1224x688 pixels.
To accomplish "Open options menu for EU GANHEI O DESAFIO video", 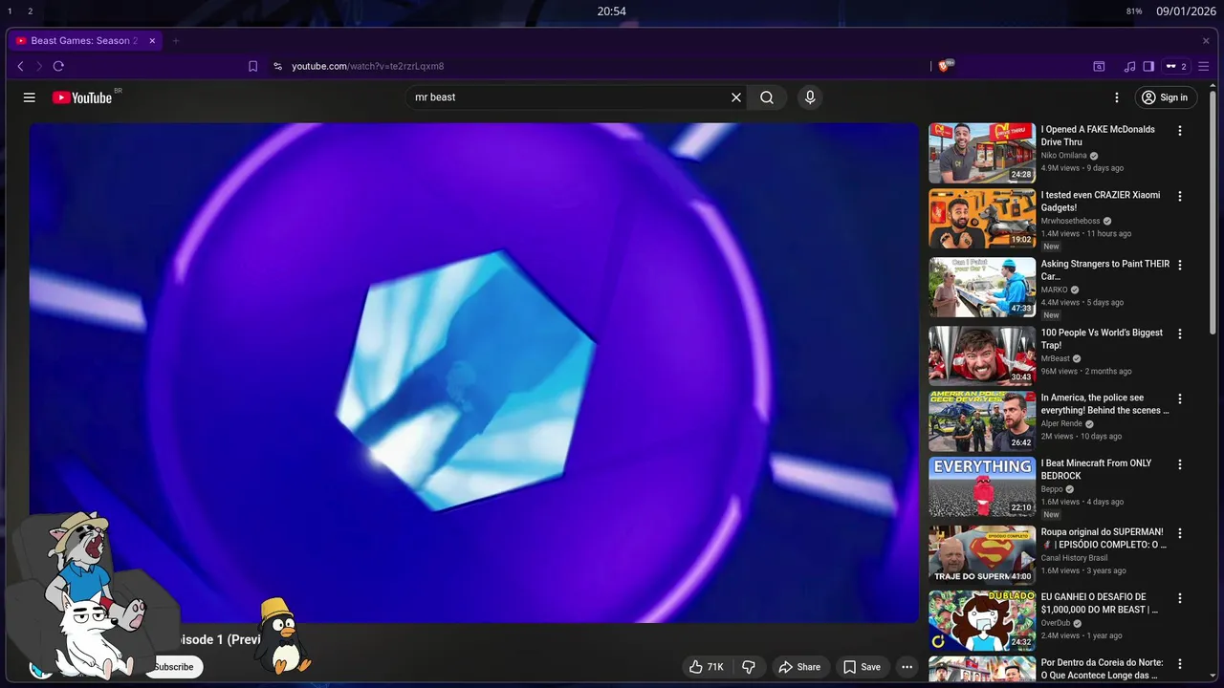I will [x=1180, y=598].
